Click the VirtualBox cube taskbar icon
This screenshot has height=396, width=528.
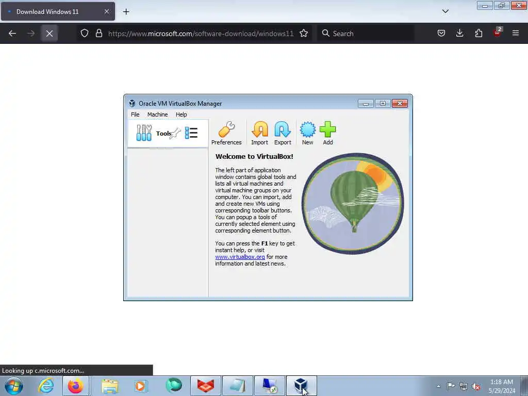301,386
